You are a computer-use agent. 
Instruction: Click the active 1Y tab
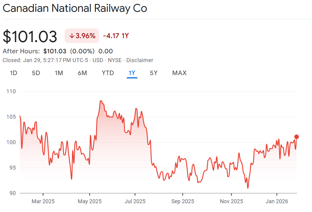(132, 73)
